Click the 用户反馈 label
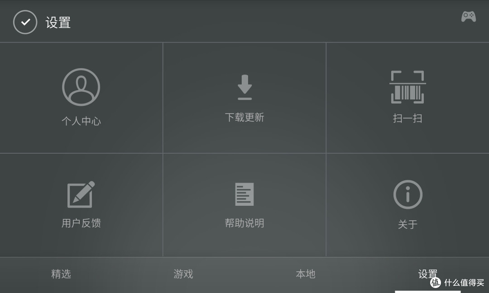 (x=81, y=223)
